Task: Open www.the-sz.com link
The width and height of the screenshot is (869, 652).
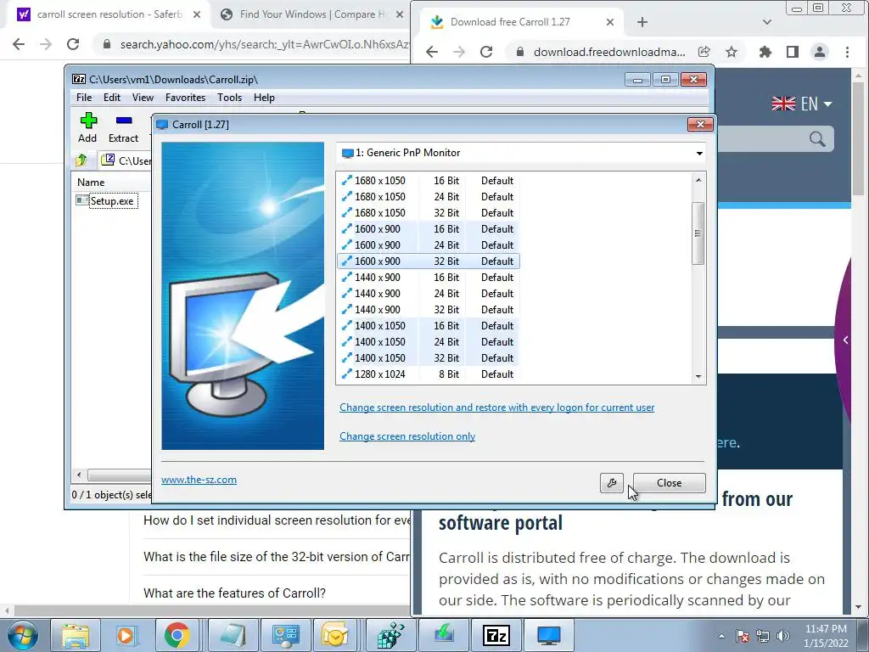Action: tap(199, 480)
